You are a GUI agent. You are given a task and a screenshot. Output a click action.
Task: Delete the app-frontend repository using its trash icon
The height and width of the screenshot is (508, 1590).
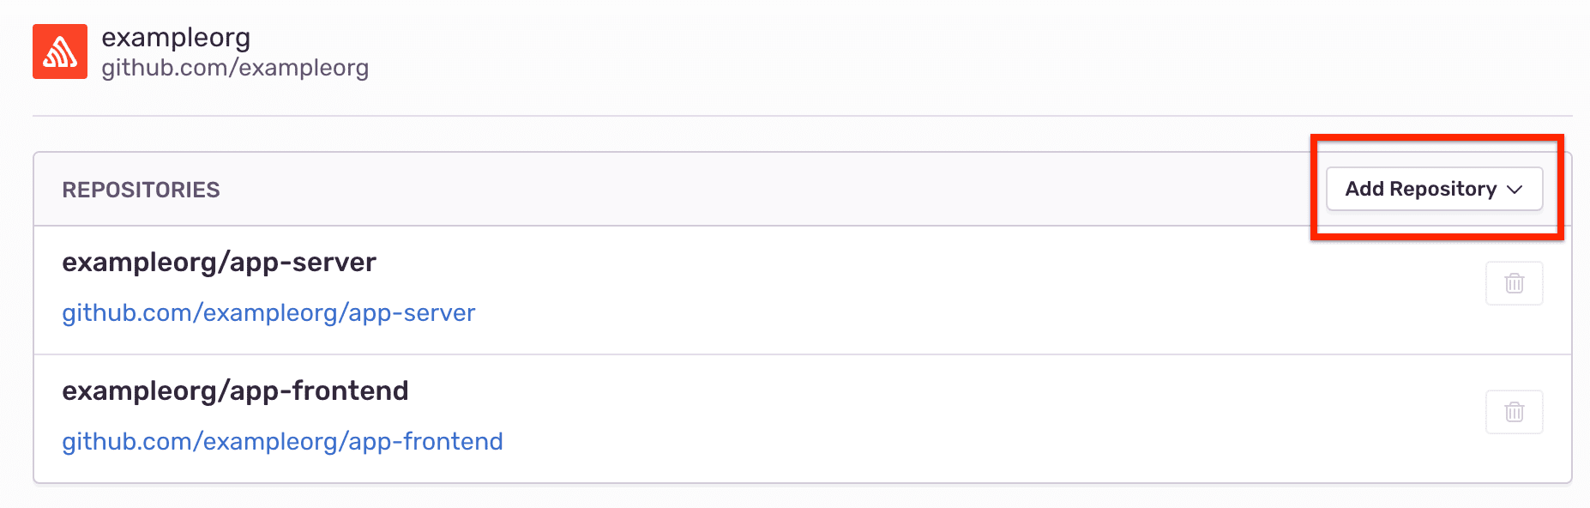point(1514,412)
